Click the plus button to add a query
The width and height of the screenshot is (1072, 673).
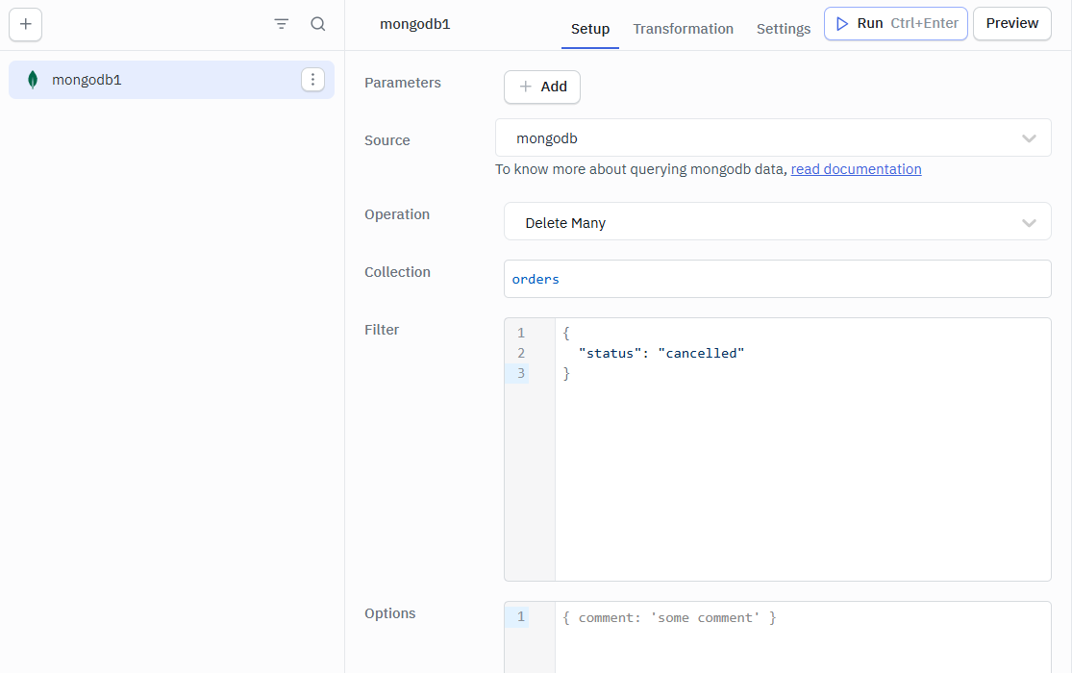pyautogui.click(x=26, y=24)
